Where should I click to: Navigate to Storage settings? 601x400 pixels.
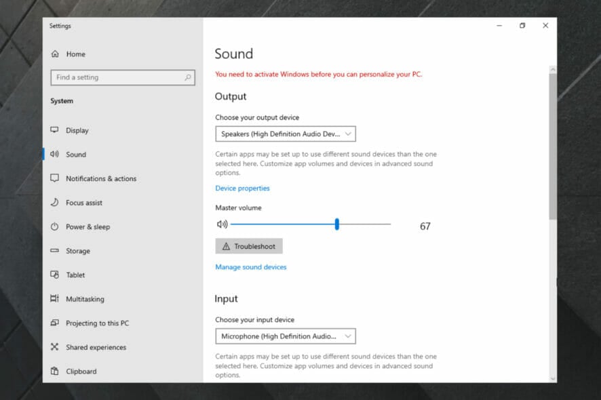pos(78,251)
